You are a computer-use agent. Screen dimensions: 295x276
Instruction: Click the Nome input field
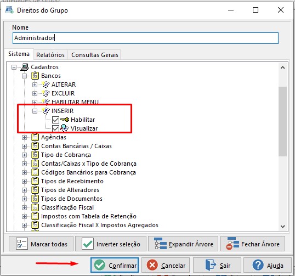coord(145,38)
